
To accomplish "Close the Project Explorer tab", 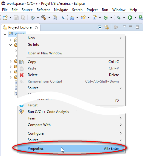I will point(37,27).
